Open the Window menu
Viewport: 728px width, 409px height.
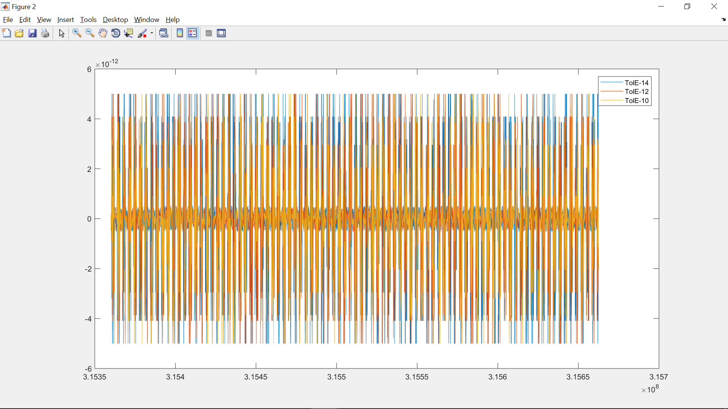tap(147, 20)
